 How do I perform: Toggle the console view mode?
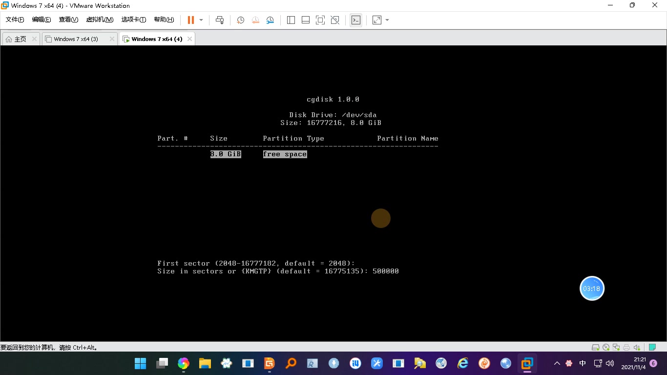click(356, 20)
